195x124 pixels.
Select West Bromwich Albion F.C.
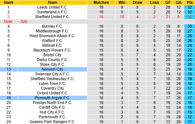(x=52, y=36)
